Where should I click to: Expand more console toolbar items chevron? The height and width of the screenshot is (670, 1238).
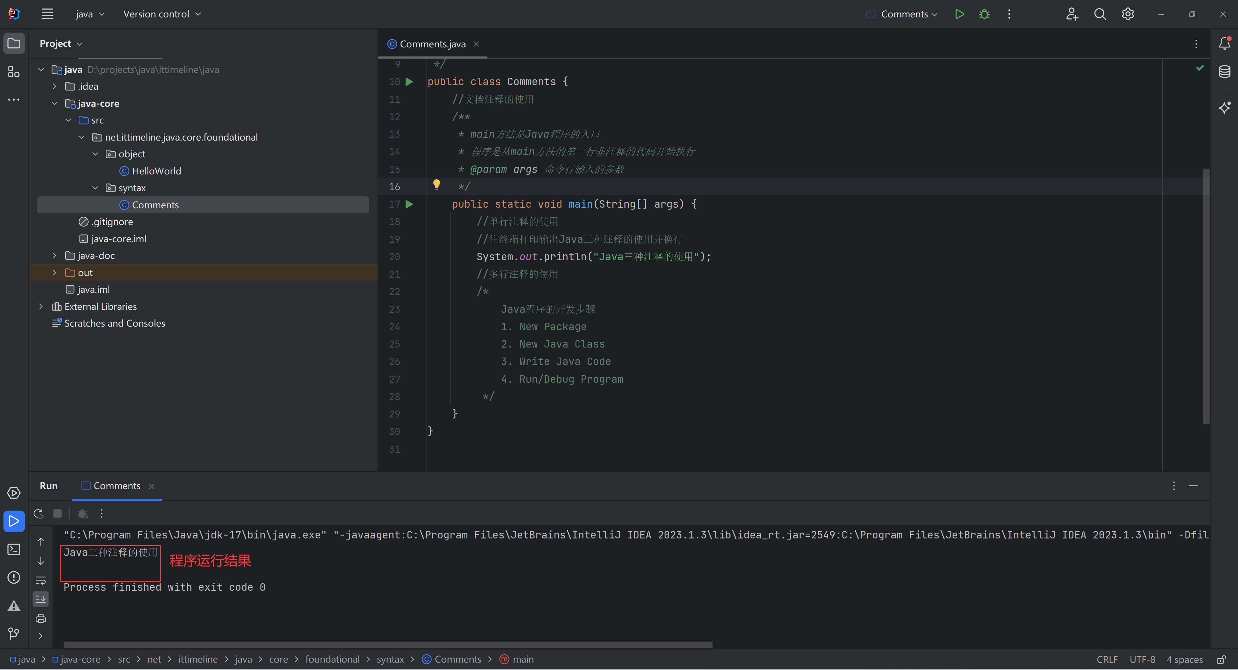click(x=41, y=636)
